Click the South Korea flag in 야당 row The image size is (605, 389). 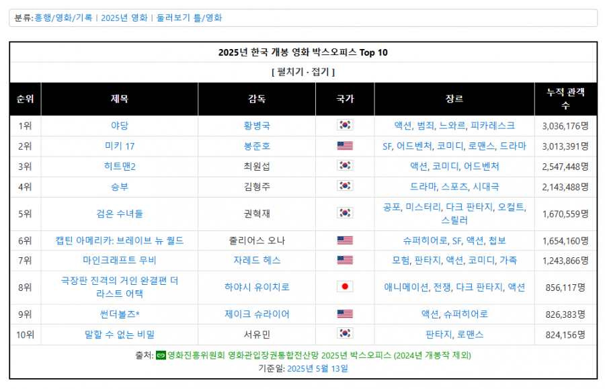point(345,125)
